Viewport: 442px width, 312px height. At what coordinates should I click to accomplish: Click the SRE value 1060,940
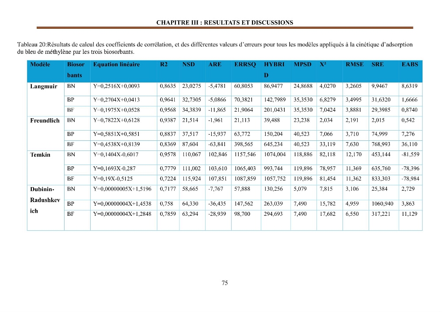coord(382,204)
